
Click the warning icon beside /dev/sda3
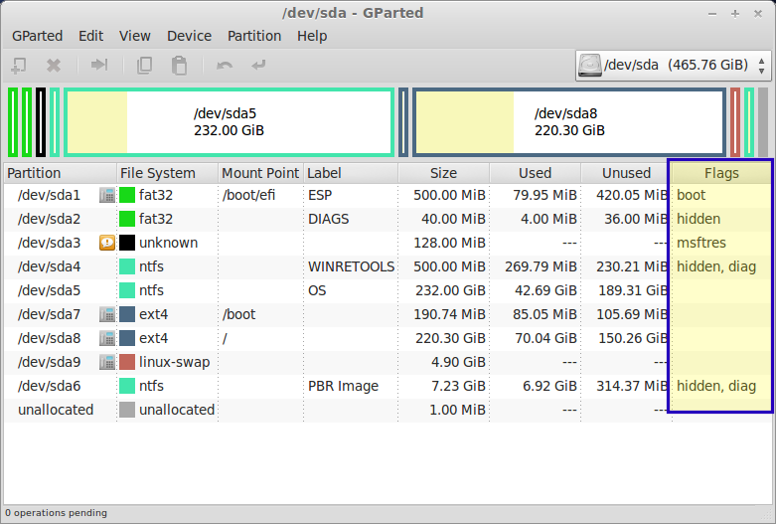pyautogui.click(x=107, y=243)
